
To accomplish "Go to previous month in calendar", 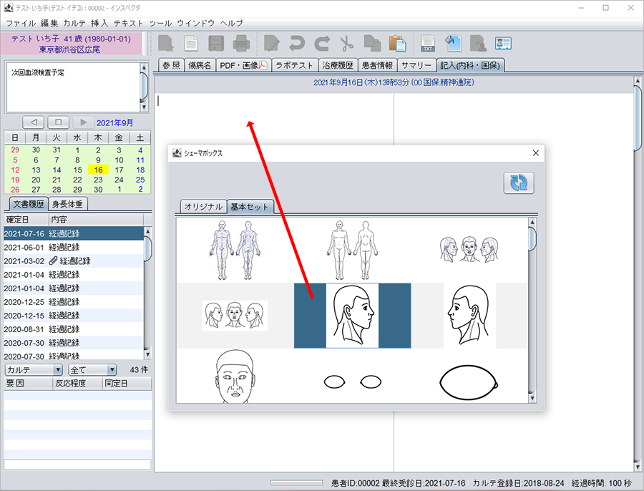I will (x=33, y=122).
